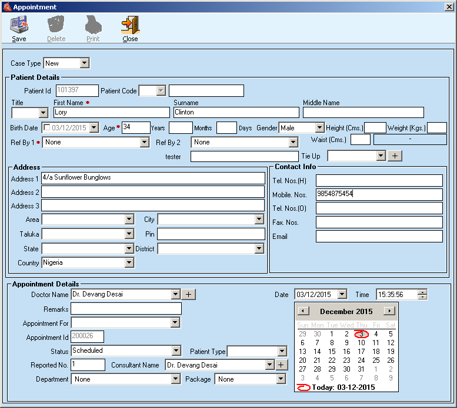Viewport: 457px width, 408px height.
Task: Click the Email input field
Action: click(x=379, y=237)
